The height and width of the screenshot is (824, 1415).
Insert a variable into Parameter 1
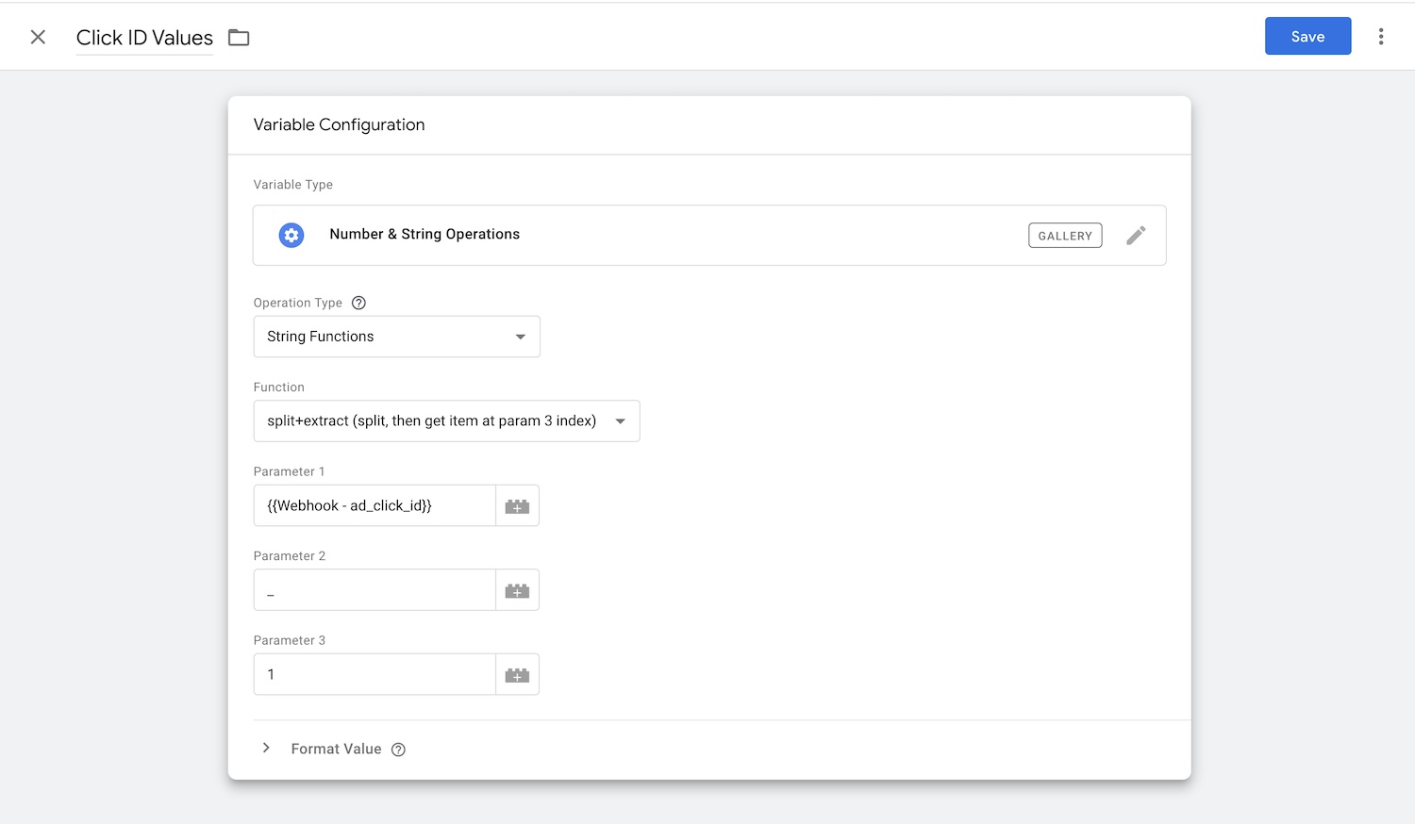click(x=517, y=506)
